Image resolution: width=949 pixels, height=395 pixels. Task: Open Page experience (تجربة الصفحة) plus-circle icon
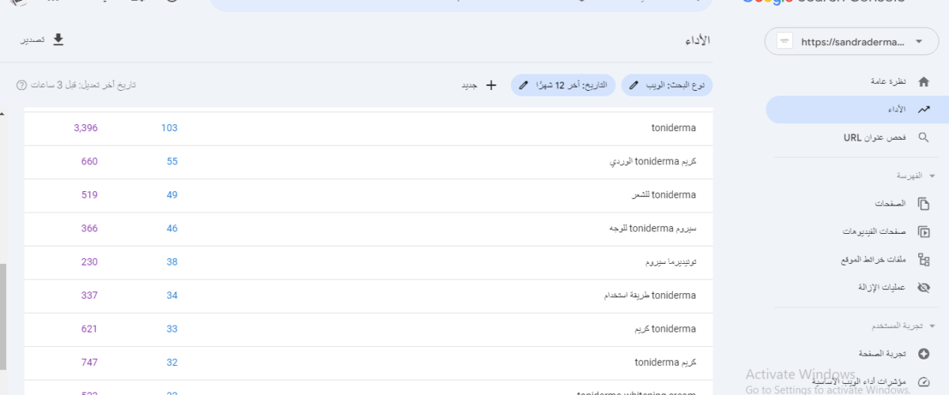click(923, 354)
